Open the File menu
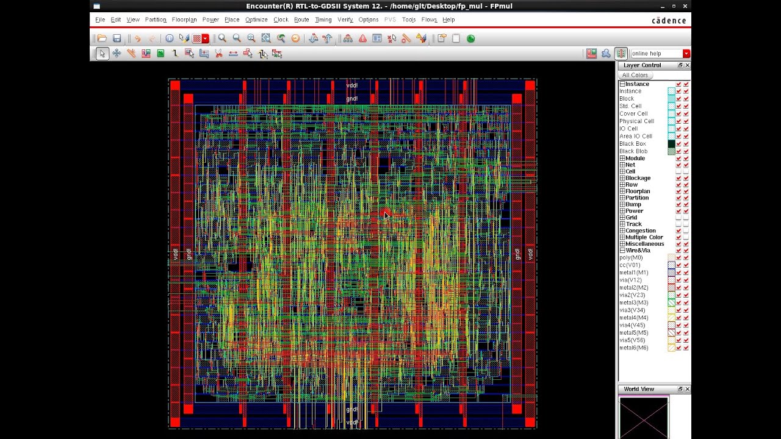Viewport: 781px width, 439px height. tap(100, 20)
